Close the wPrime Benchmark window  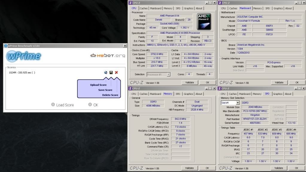(x=125, y=46)
